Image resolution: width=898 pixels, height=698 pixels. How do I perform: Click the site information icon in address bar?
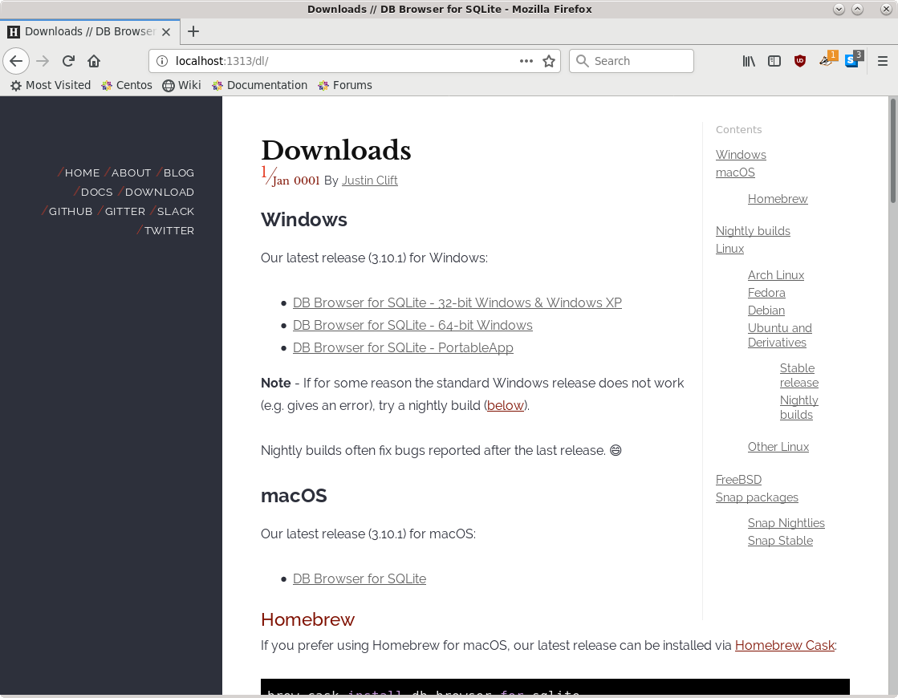click(162, 60)
